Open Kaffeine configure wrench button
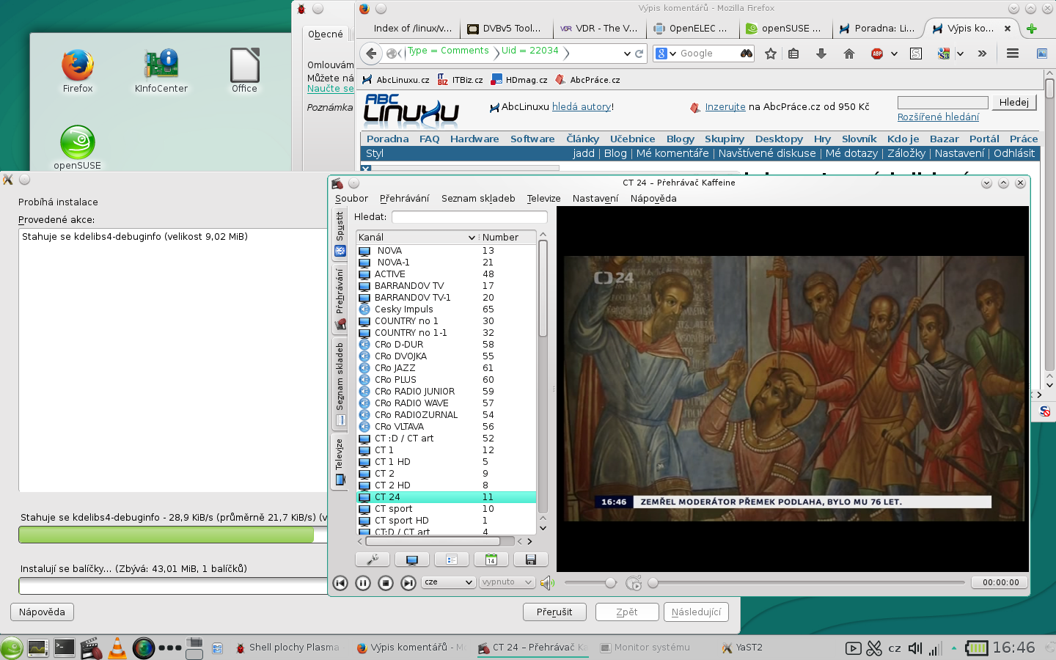This screenshot has width=1056, height=660. (373, 560)
